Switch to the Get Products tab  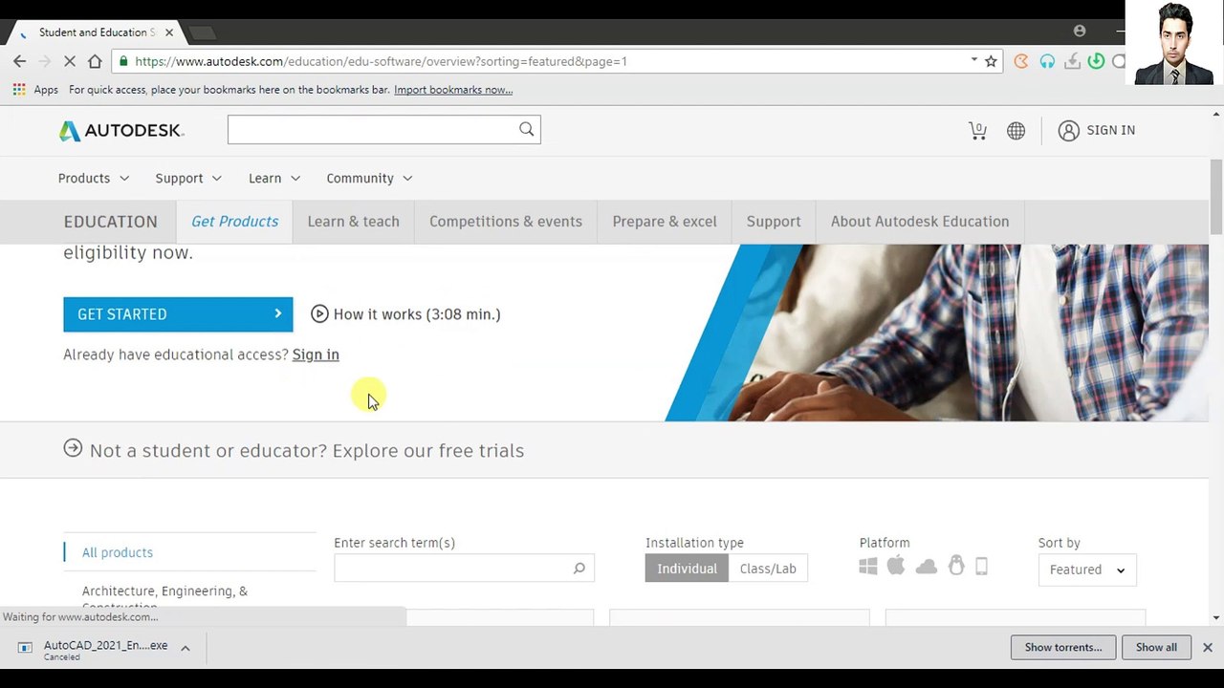[x=234, y=222]
